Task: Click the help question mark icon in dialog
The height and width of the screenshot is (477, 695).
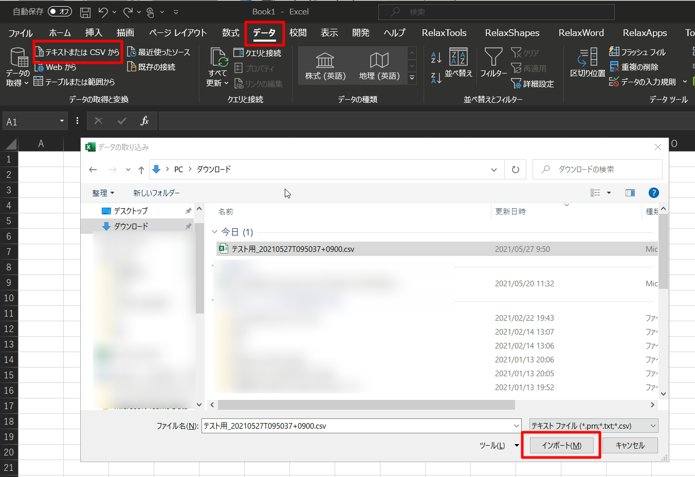Action: pos(653,193)
